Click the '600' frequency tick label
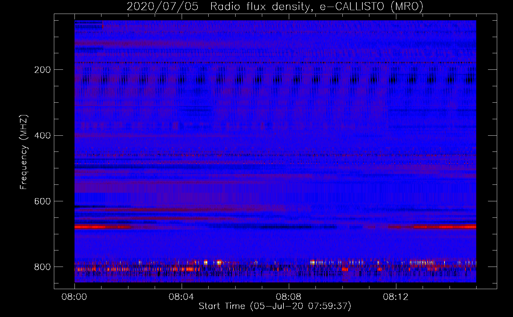The height and width of the screenshot is (317, 513). tap(42, 202)
